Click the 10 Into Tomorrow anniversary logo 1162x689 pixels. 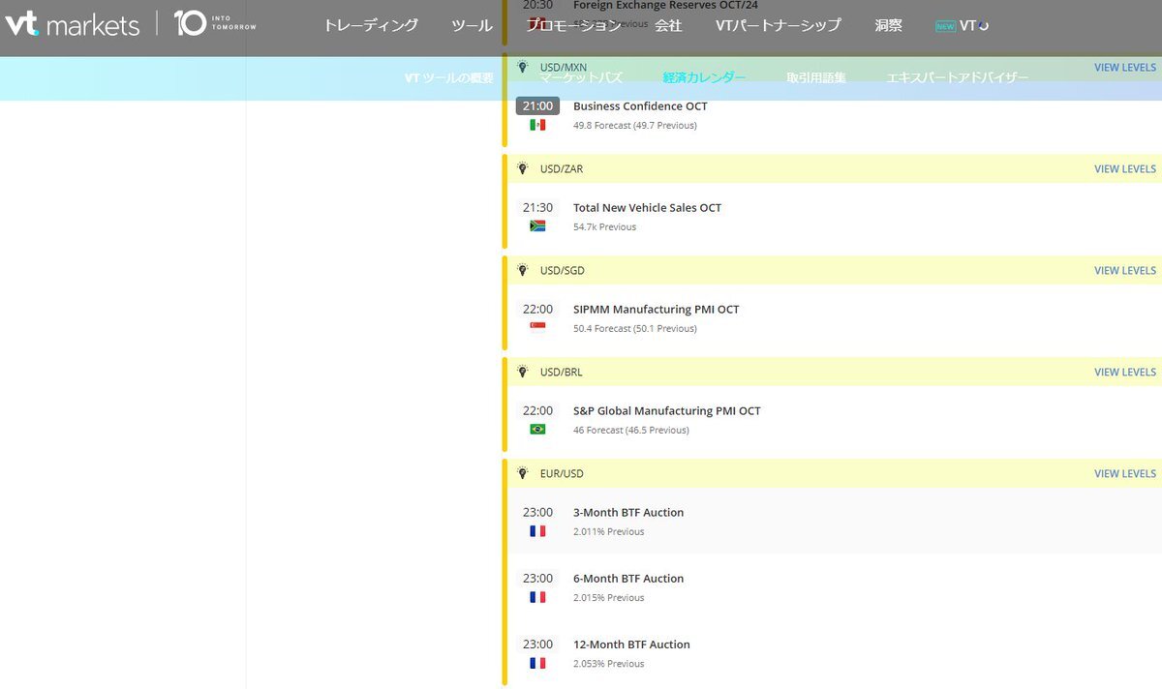tap(215, 23)
